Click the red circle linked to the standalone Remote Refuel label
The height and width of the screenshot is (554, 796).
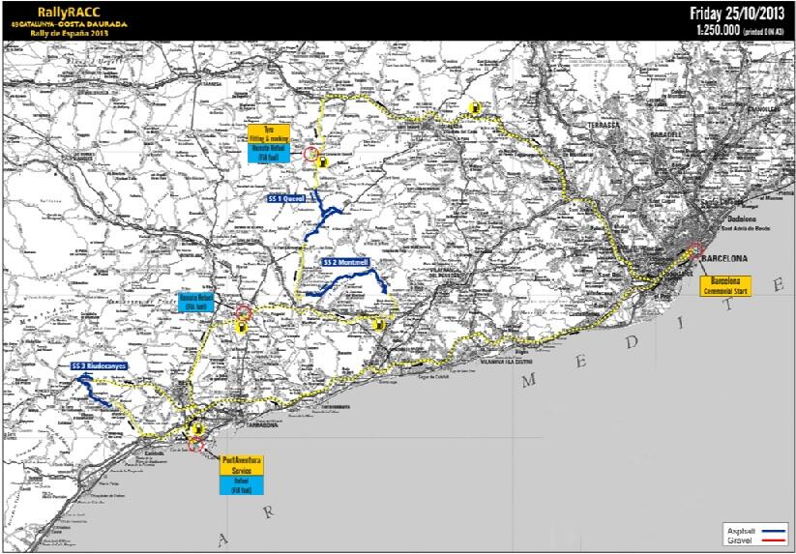point(244,312)
